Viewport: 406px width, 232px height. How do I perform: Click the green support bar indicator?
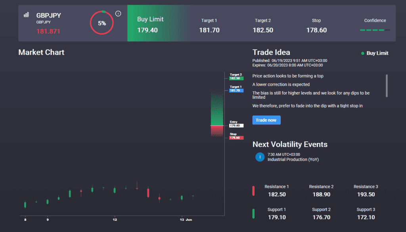(x=254, y=213)
